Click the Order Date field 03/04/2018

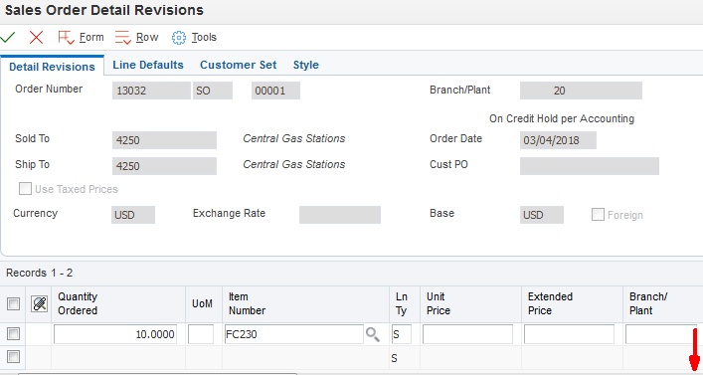pos(558,140)
